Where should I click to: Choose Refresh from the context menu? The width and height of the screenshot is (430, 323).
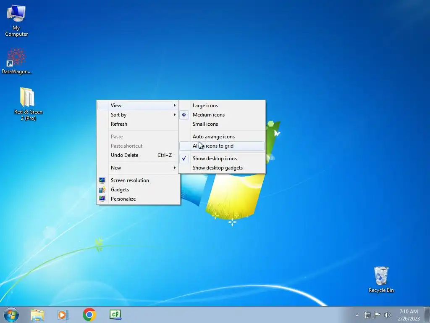point(138,124)
